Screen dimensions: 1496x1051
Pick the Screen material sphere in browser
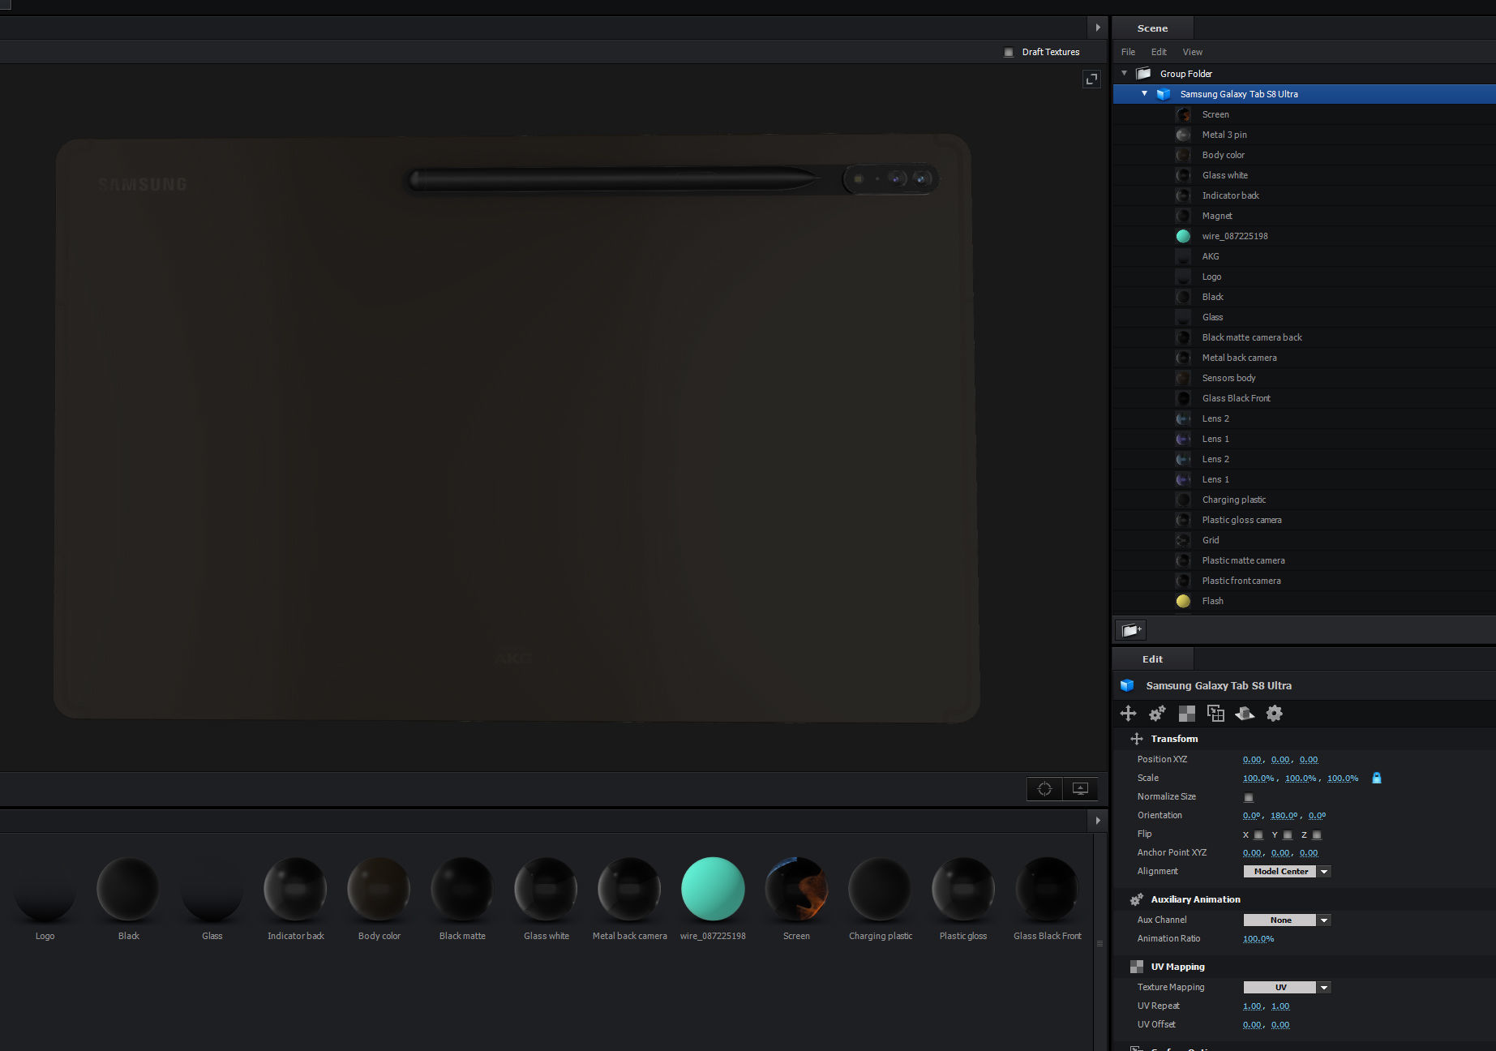[796, 889]
